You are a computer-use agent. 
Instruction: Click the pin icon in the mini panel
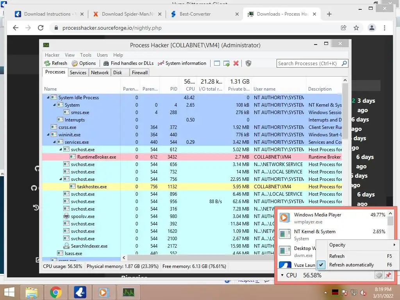(x=388, y=275)
